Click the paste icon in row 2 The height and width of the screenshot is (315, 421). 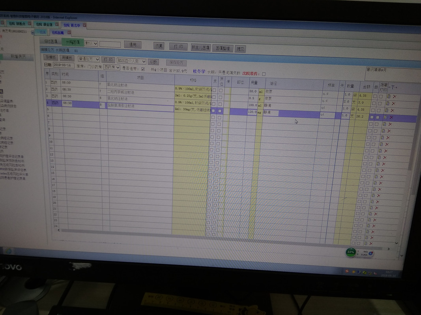pyautogui.click(x=387, y=103)
